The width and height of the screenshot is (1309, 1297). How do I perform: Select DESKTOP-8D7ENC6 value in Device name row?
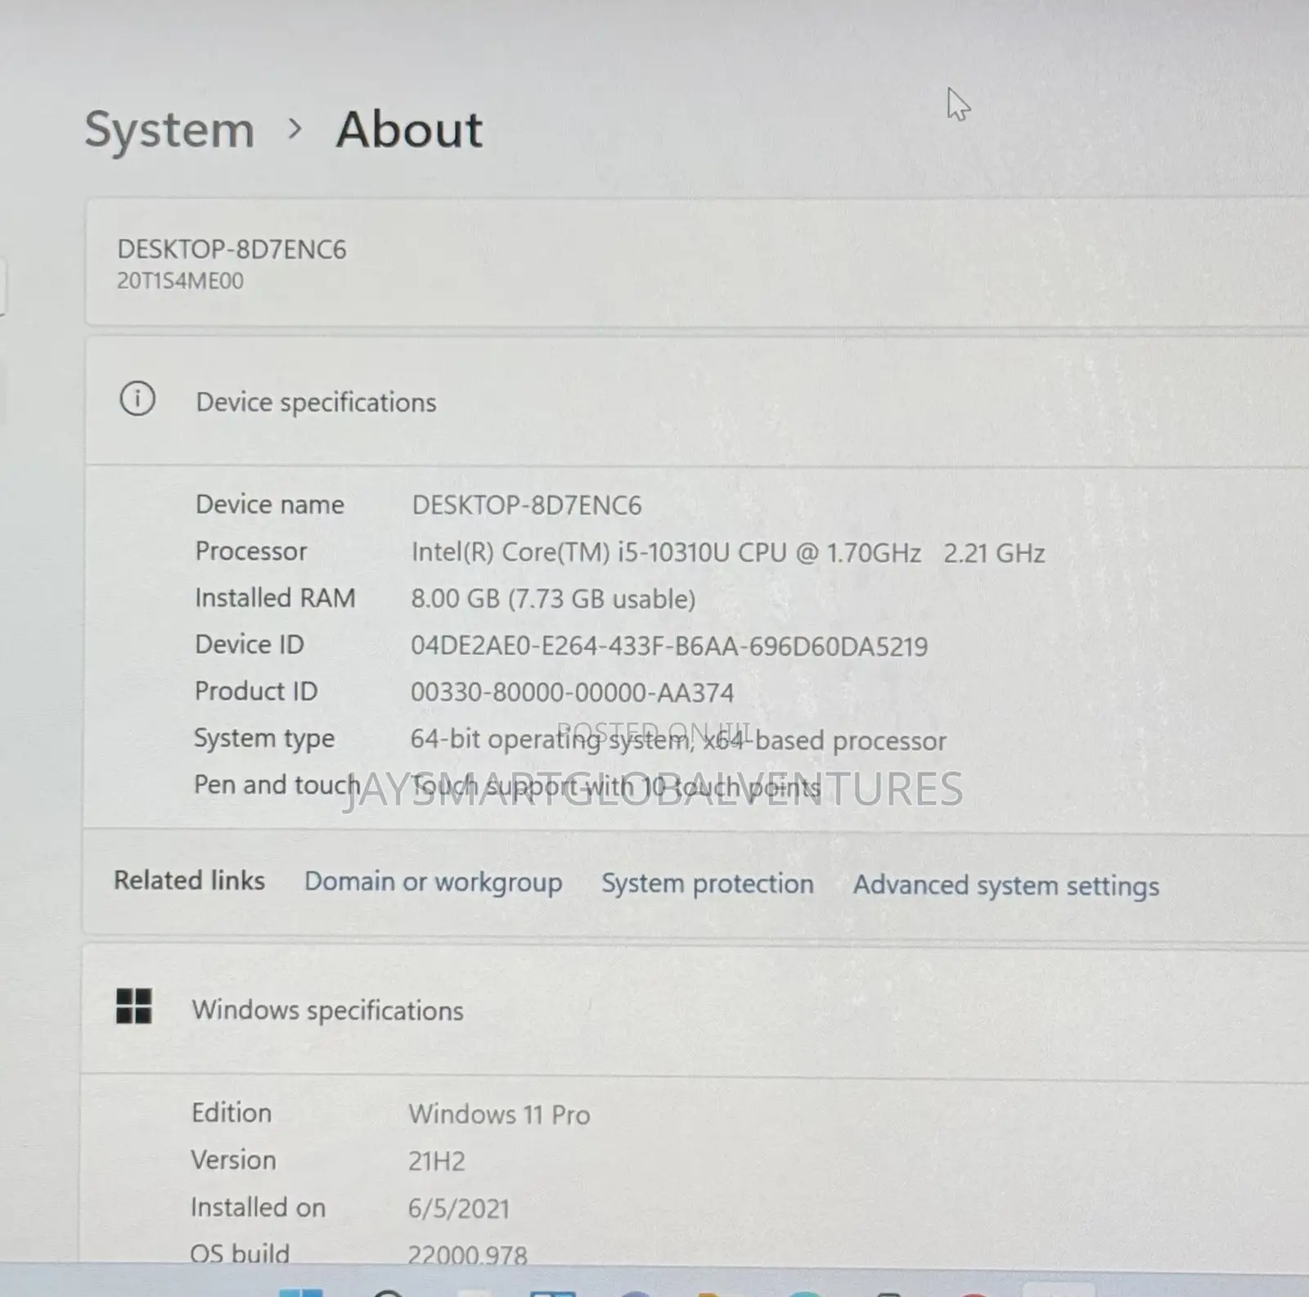[x=527, y=506]
